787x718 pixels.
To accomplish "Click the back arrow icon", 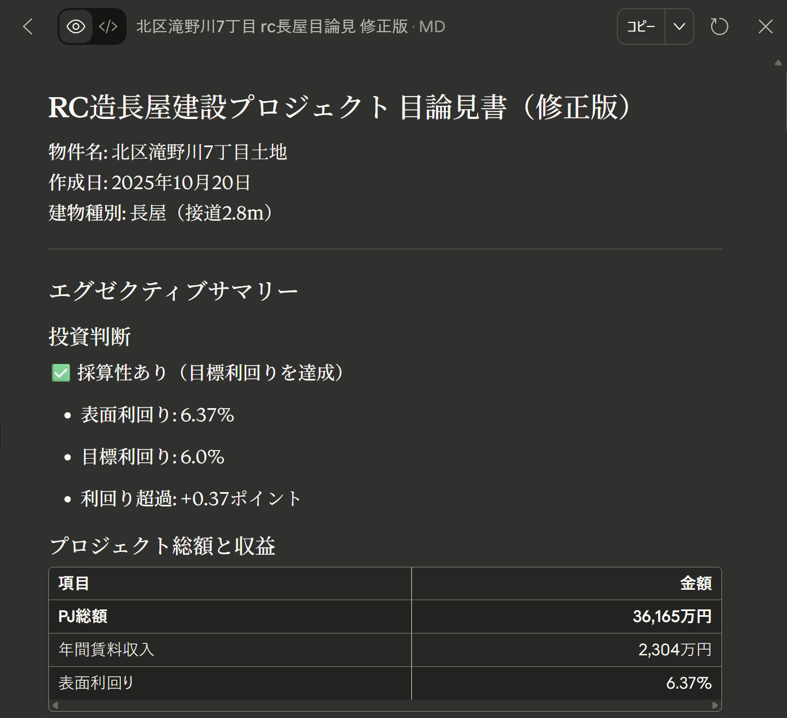I will (x=28, y=26).
